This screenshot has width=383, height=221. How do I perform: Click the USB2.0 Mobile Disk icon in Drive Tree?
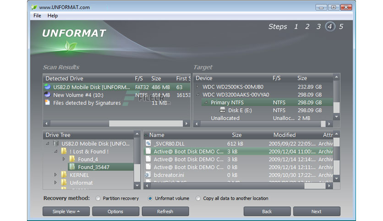pyautogui.click(x=56, y=143)
